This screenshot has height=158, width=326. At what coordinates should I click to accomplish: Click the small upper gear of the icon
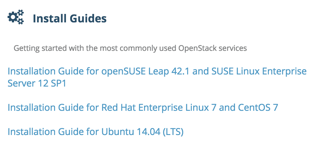[21, 12]
